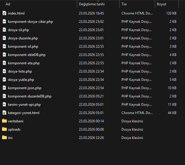The height and width of the screenshot is (165, 185).
Task: Click the komponent-ekleDB.php file name
Action: point(27,55)
